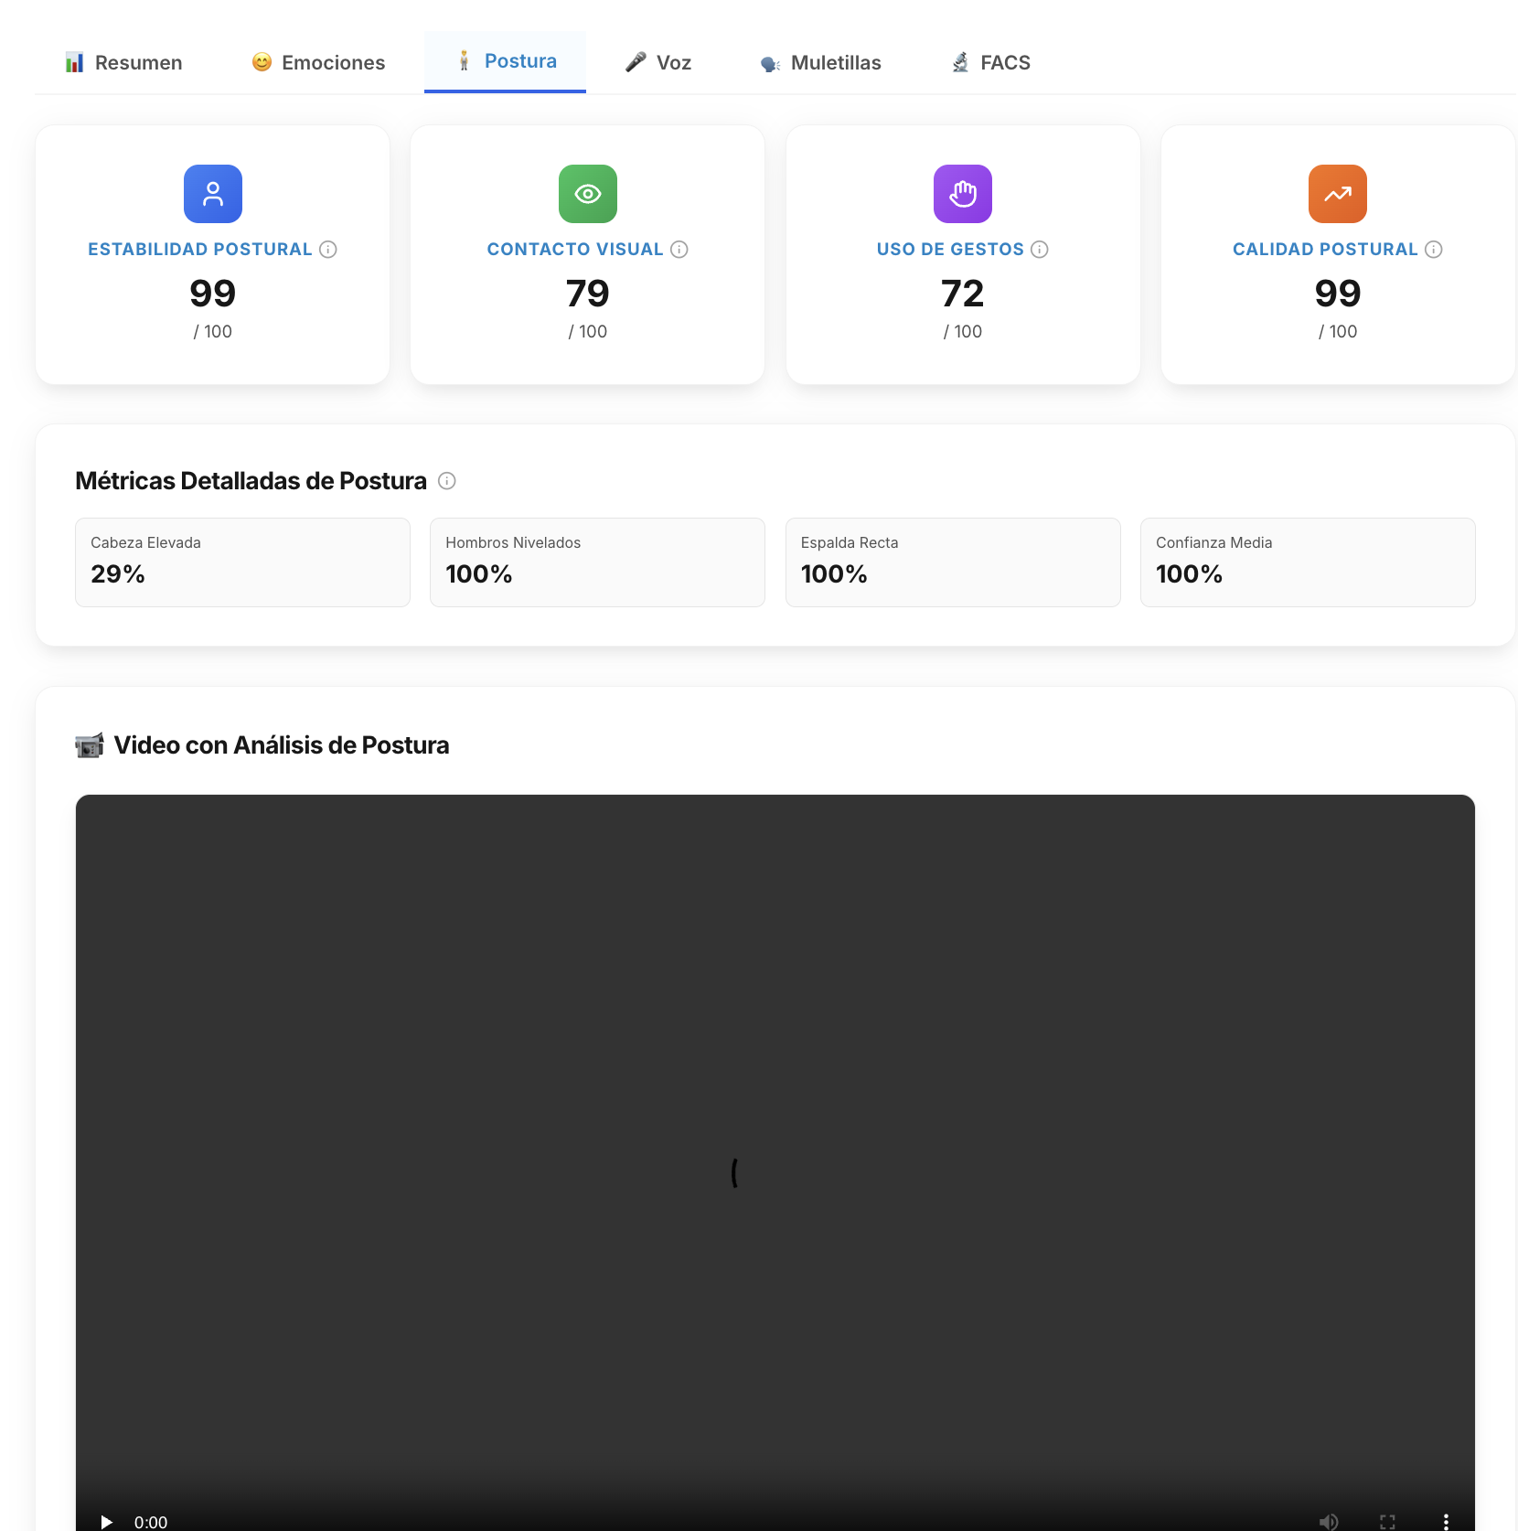
Task: Click the Contacto Visual score 79
Action: (x=588, y=294)
